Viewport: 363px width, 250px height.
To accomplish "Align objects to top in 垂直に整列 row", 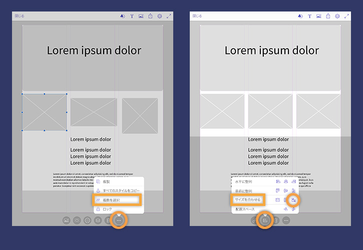I will 278,191.
